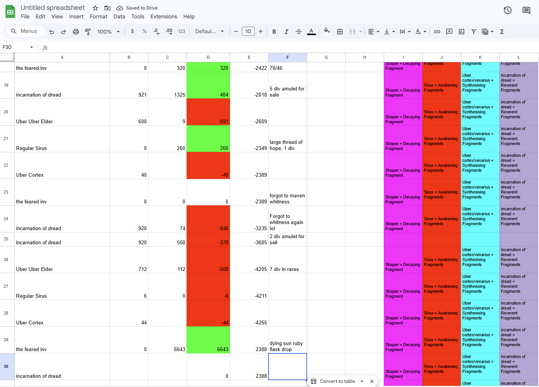Insert a link
Screen dimensions: 539x387
click(x=437, y=32)
